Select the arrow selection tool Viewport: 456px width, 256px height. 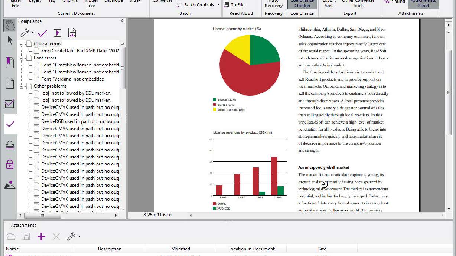pos(9,39)
